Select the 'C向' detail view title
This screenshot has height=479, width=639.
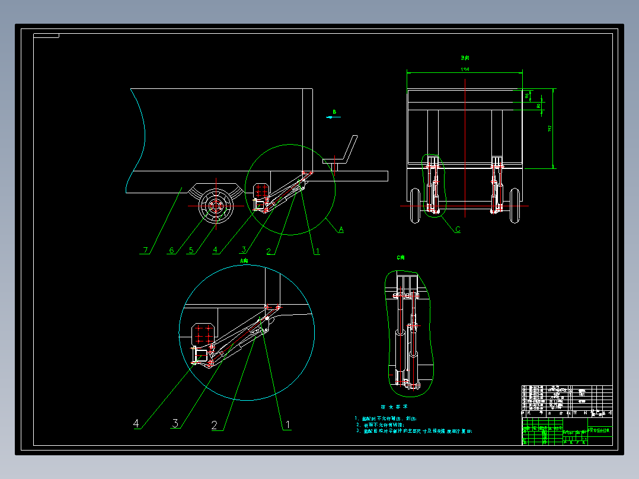401,258
